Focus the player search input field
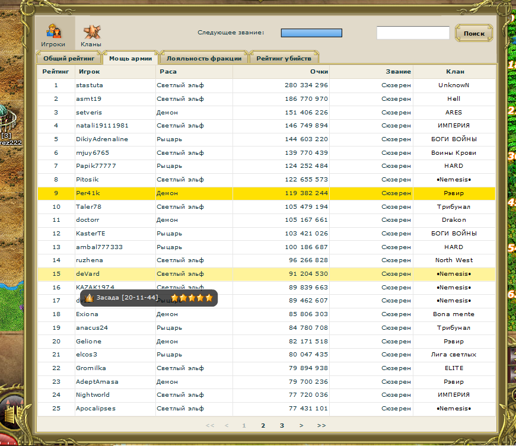 click(413, 33)
